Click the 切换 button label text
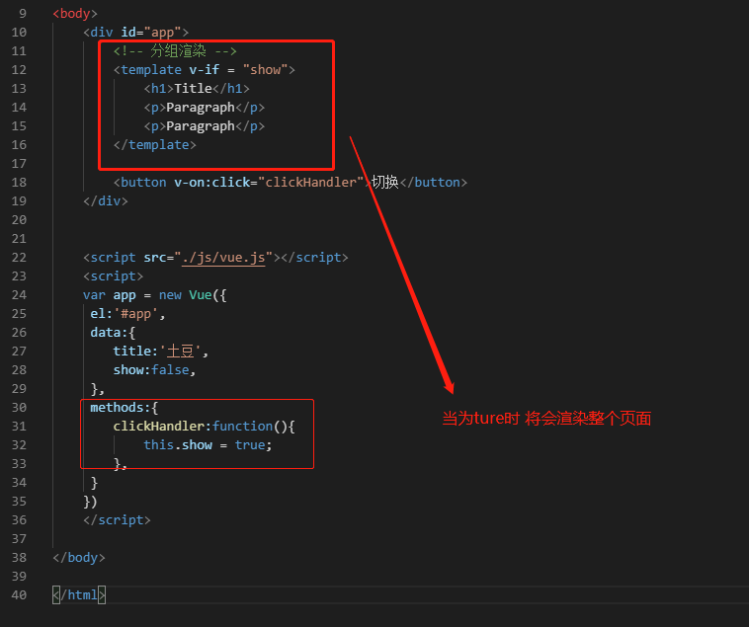 pyautogui.click(x=385, y=183)
